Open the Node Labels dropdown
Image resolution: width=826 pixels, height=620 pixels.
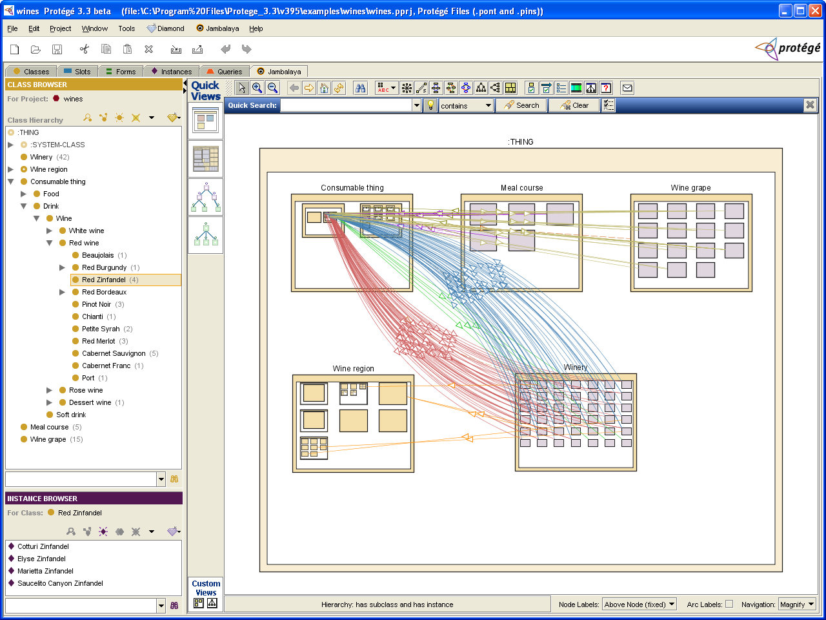(x=640, y=604)
